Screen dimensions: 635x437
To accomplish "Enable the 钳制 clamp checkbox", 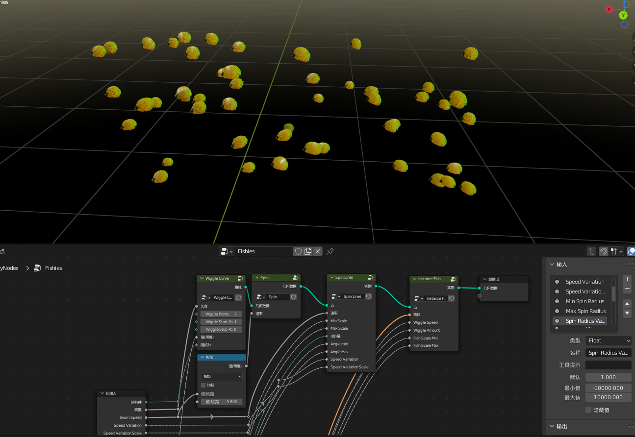I will point(203,385).
